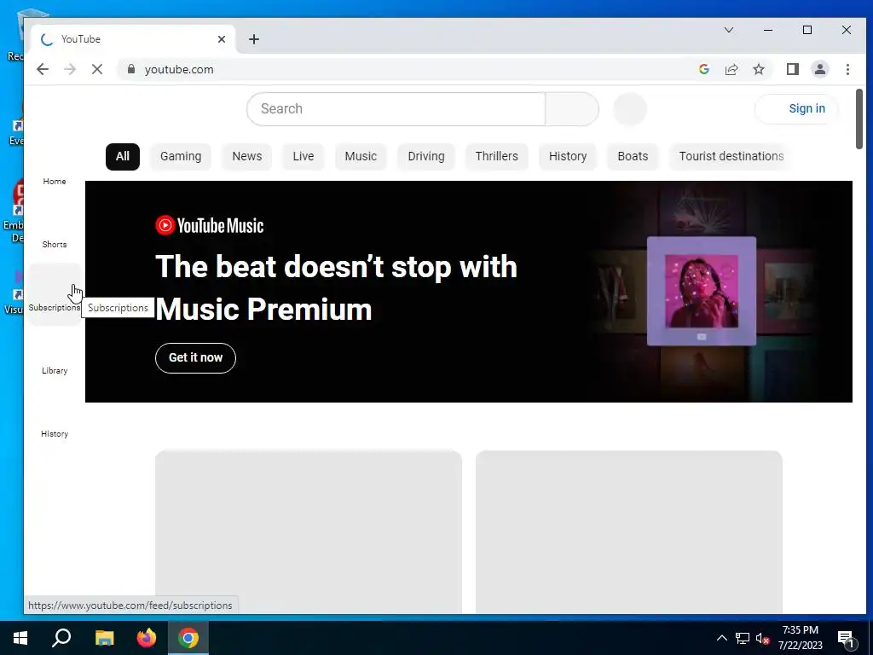Open History in the sidebar
The height and width of the screenshot is (655, 873).
coord(55,420)
